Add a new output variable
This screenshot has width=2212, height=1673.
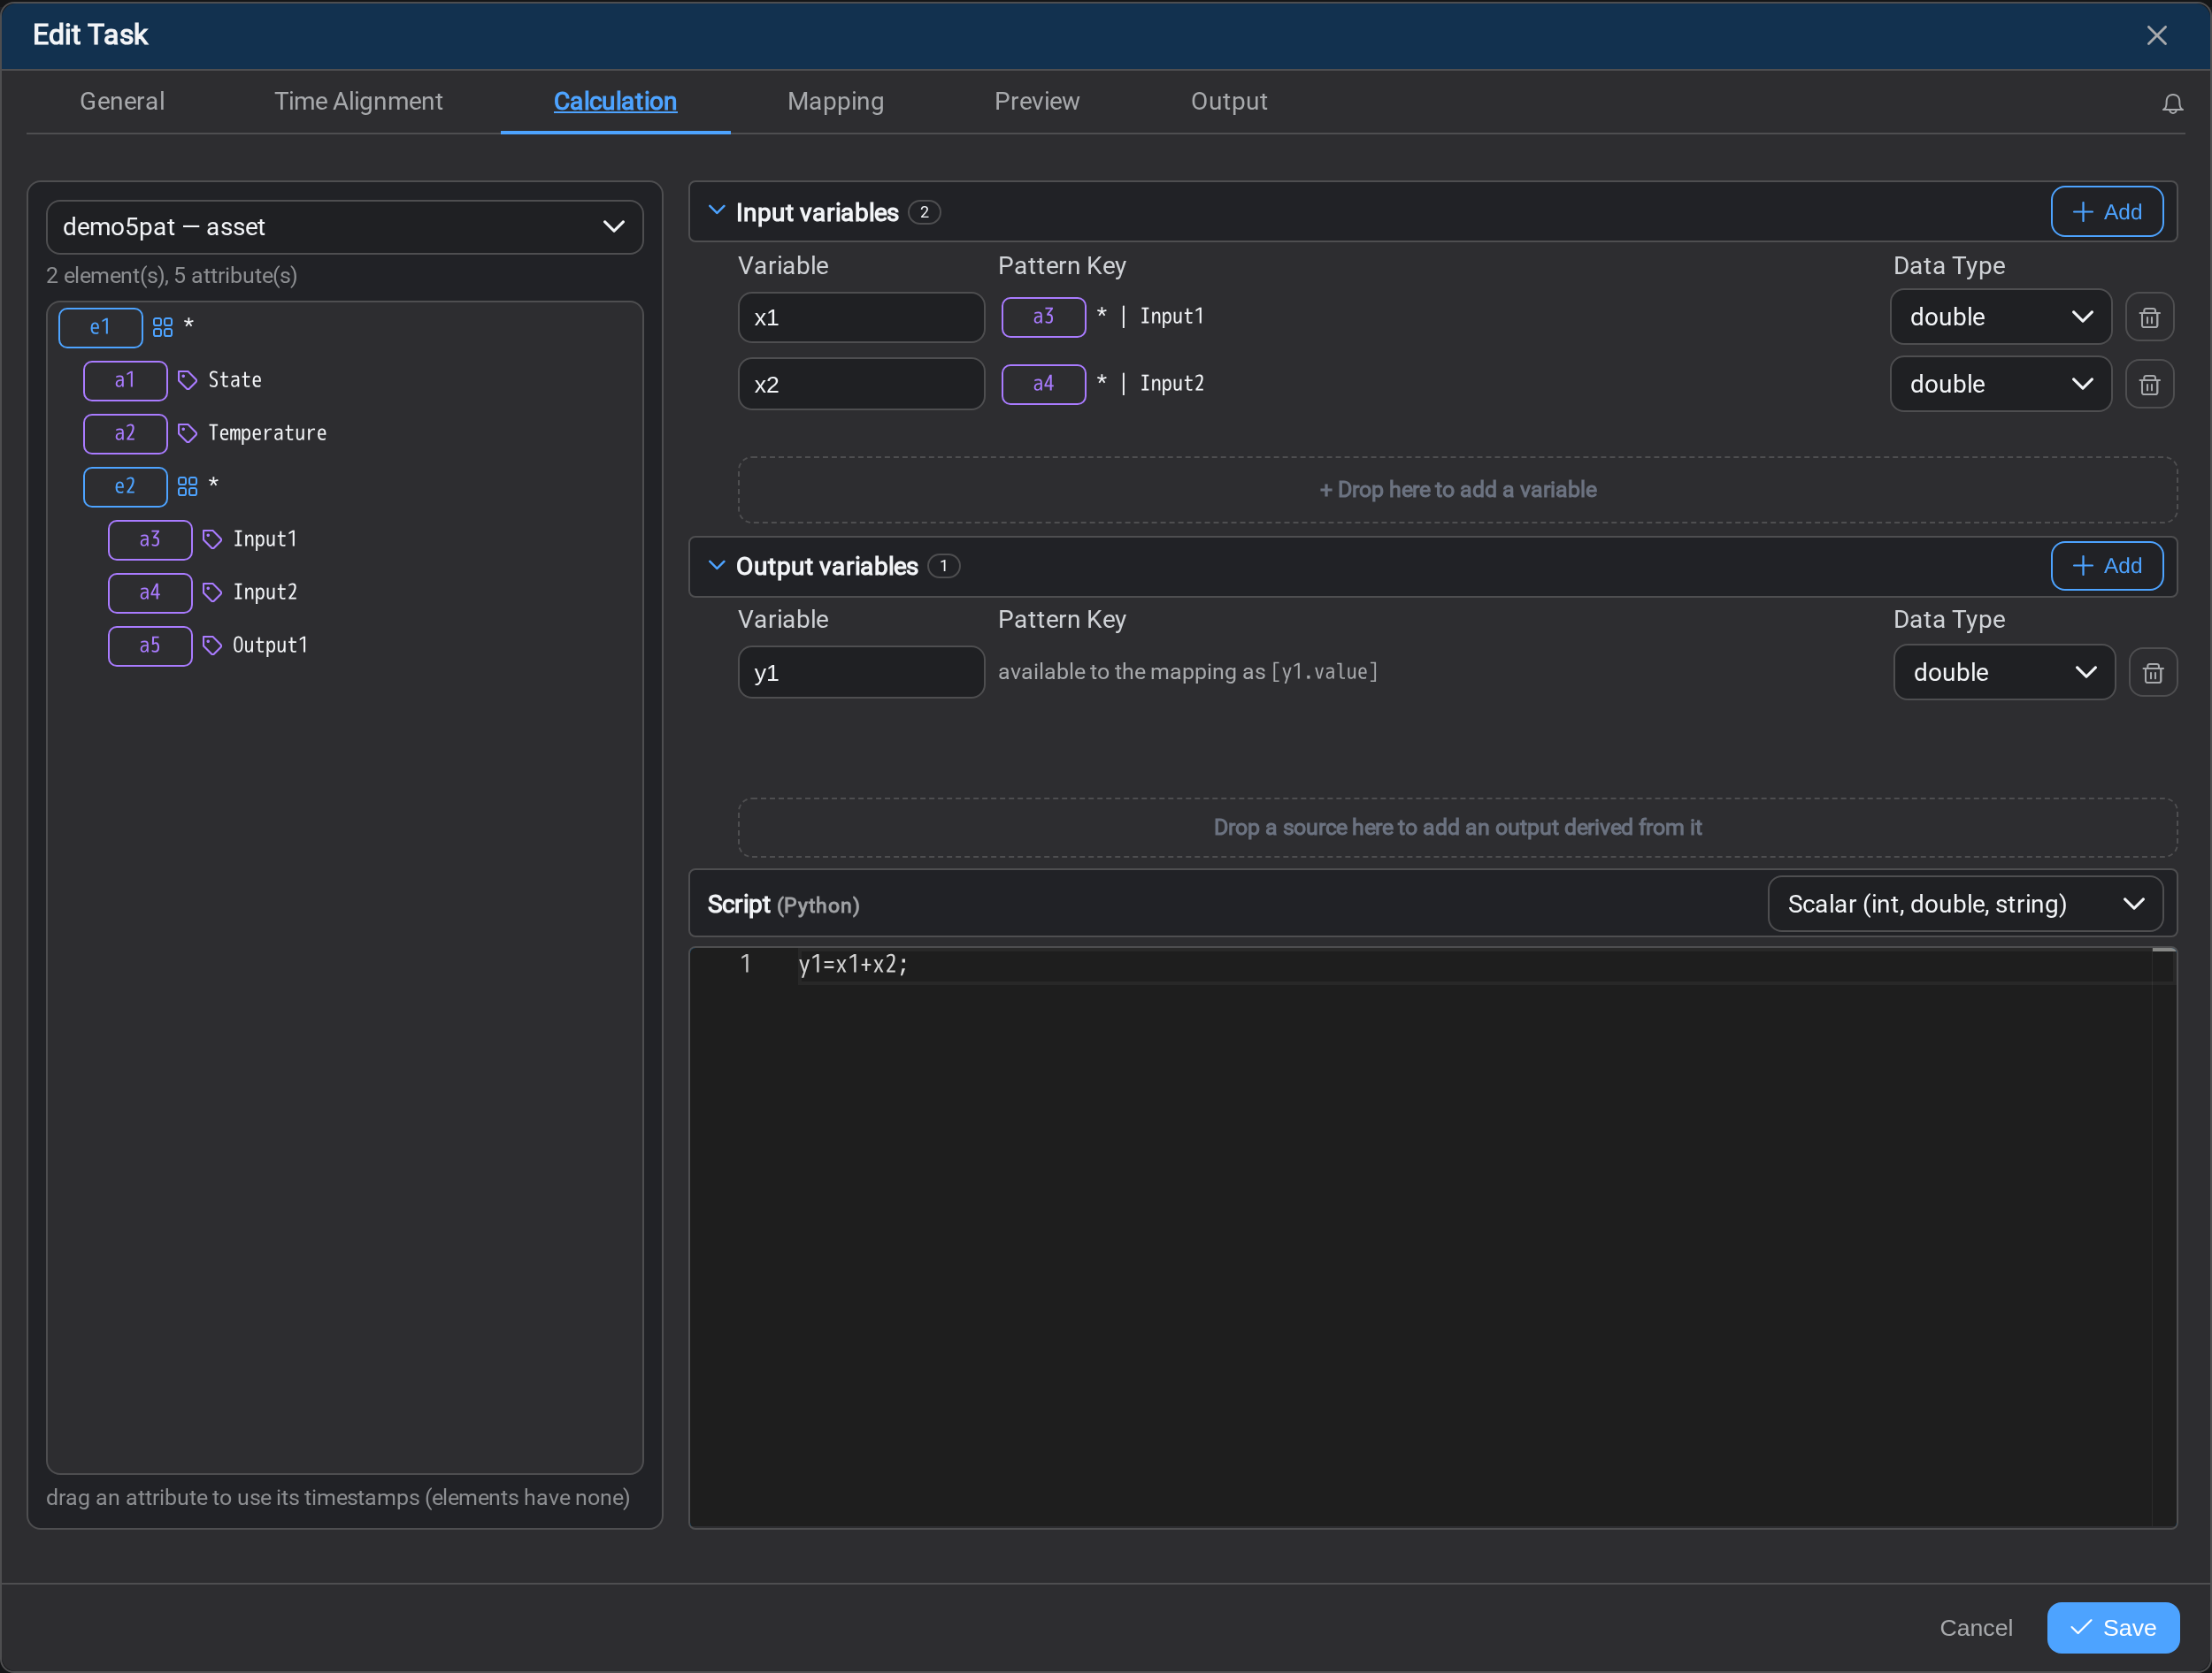click(2106, 567)
